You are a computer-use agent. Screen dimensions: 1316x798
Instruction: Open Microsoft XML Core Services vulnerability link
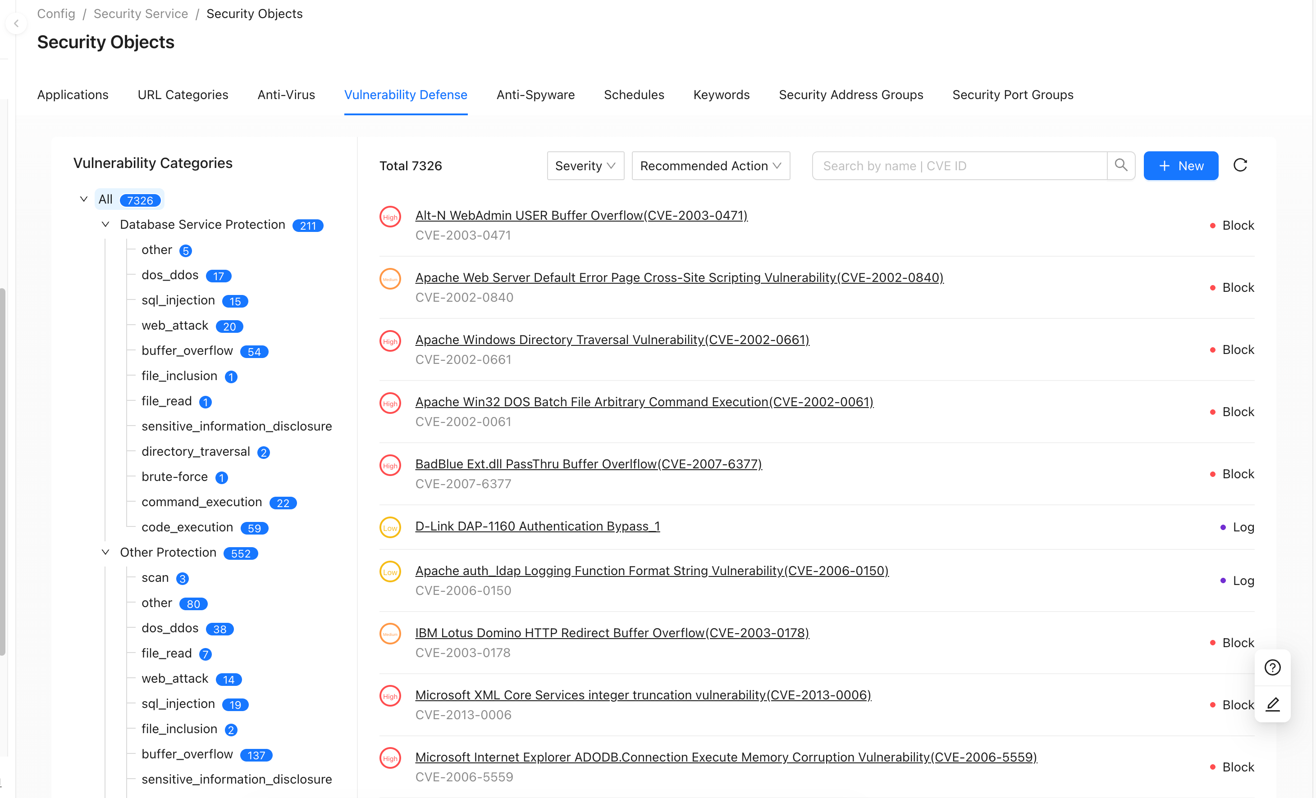click(x=643, y=694)
